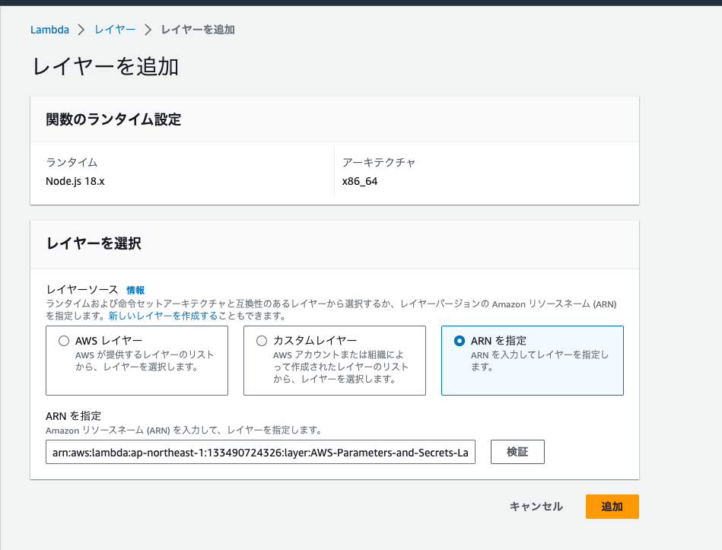
Task: Click the レイヤーを追加 page title
Action: tap(106, 66)
